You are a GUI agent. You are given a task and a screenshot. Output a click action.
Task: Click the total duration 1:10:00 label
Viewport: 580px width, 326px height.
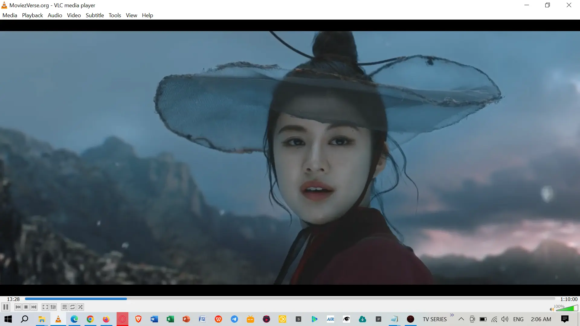pos(569,299)
